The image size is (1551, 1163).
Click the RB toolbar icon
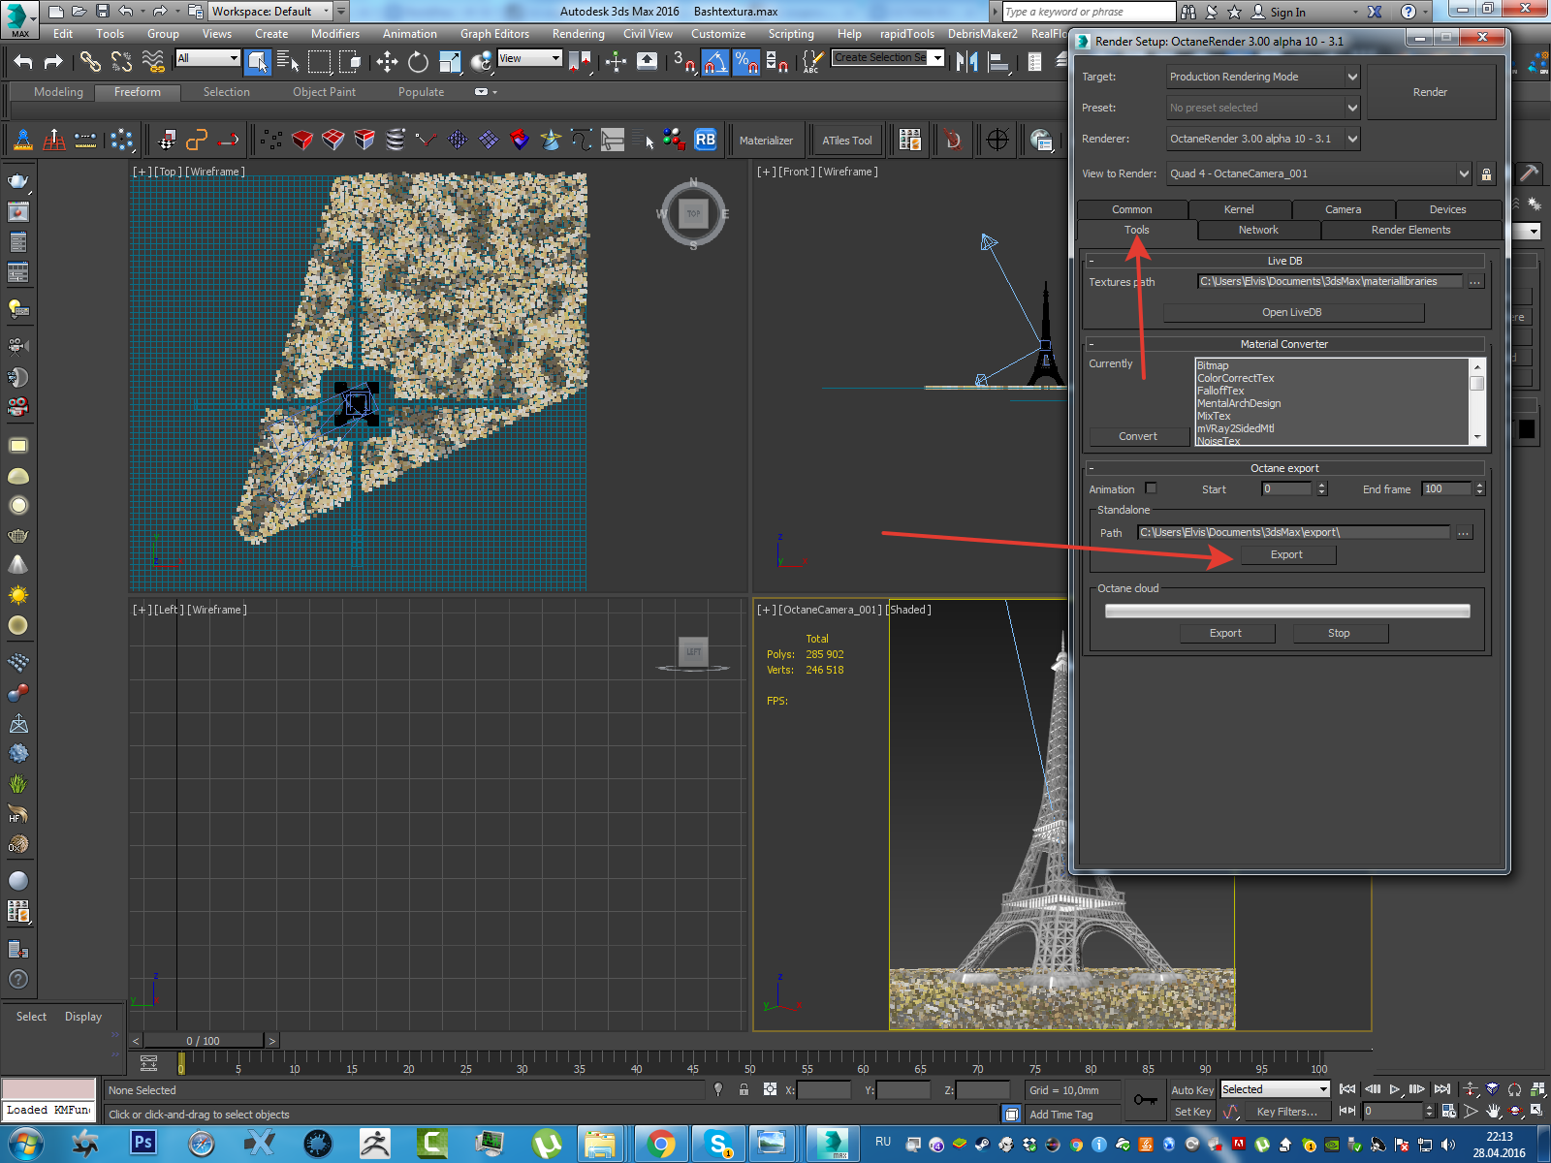point(705,140)
